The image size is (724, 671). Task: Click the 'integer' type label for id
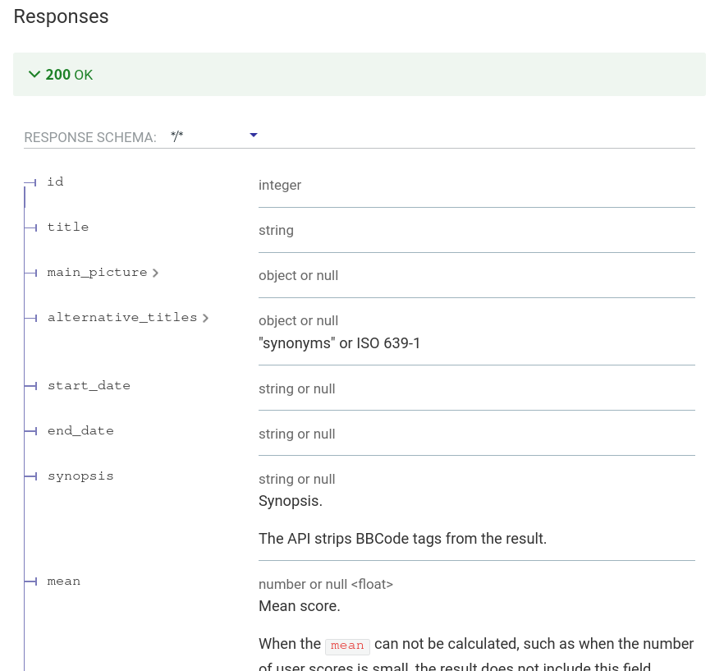pyautogui.click(x=280, y=186)
